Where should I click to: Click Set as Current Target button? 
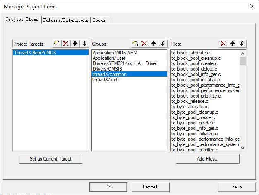(50, 159)
